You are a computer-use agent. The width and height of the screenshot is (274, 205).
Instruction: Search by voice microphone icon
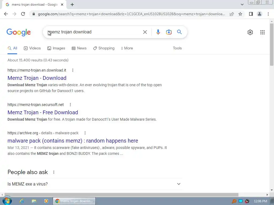(158, 32)
